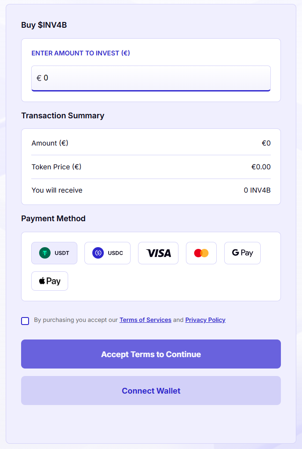Tick the accept terms checkbox
The image size is (302, 449).
point(25,321)
